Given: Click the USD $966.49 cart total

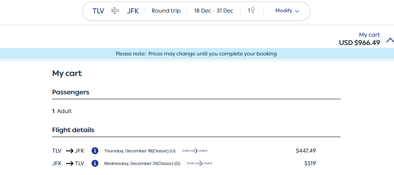Looking at the screenshot, I should click(x=360, y=43).
